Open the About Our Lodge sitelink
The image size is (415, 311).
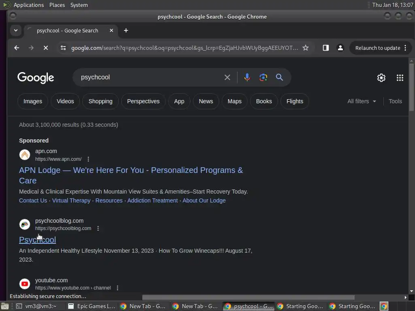[204, 200]
